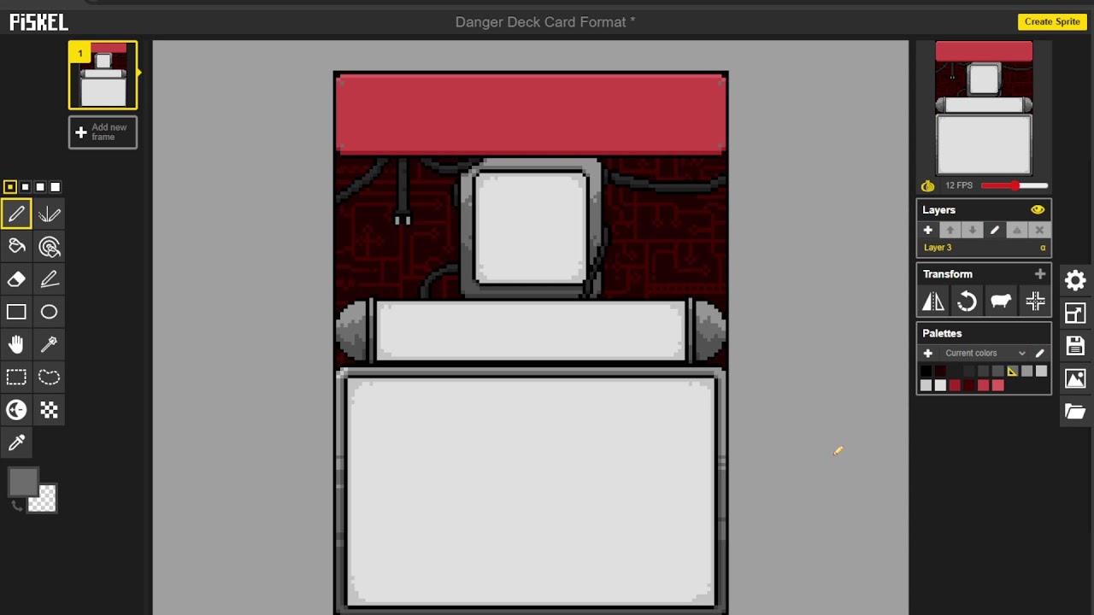
Task: Select the Rectangle tool
Action: 16,312
